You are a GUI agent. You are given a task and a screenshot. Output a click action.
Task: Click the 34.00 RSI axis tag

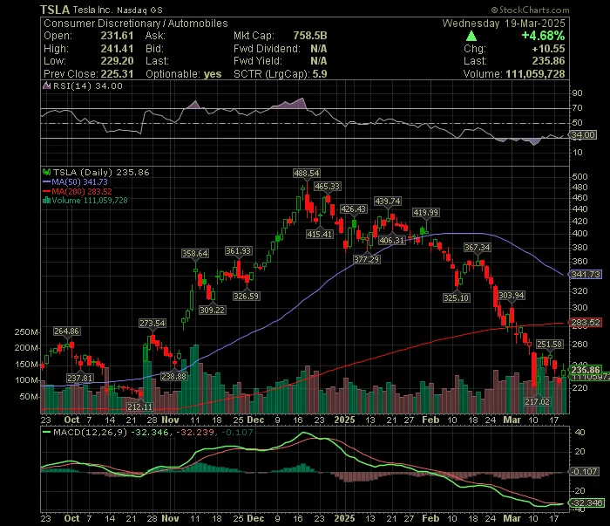pyautogui.click(x=582, y=134)
